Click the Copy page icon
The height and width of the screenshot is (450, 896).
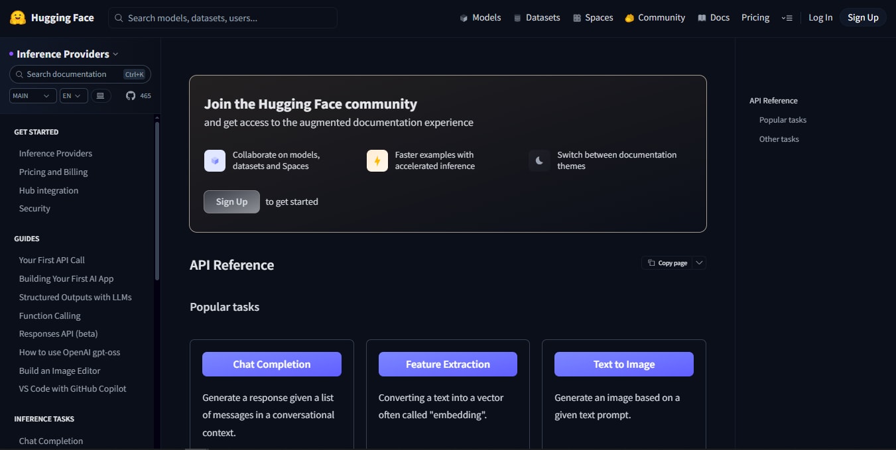point(651,262)
